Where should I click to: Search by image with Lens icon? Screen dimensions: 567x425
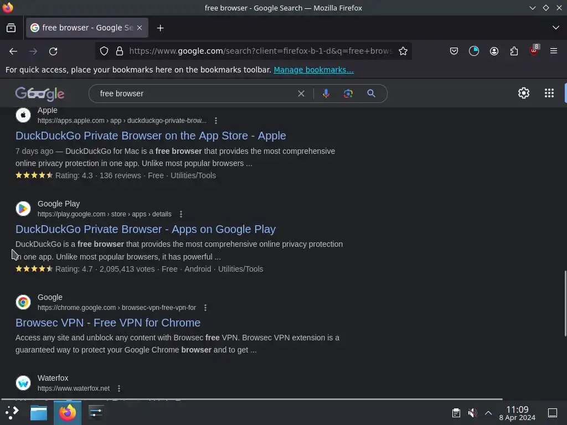[348, 94]
